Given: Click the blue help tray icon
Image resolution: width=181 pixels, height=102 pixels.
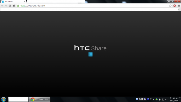Looking at the screenshot, I should (148, 99).
